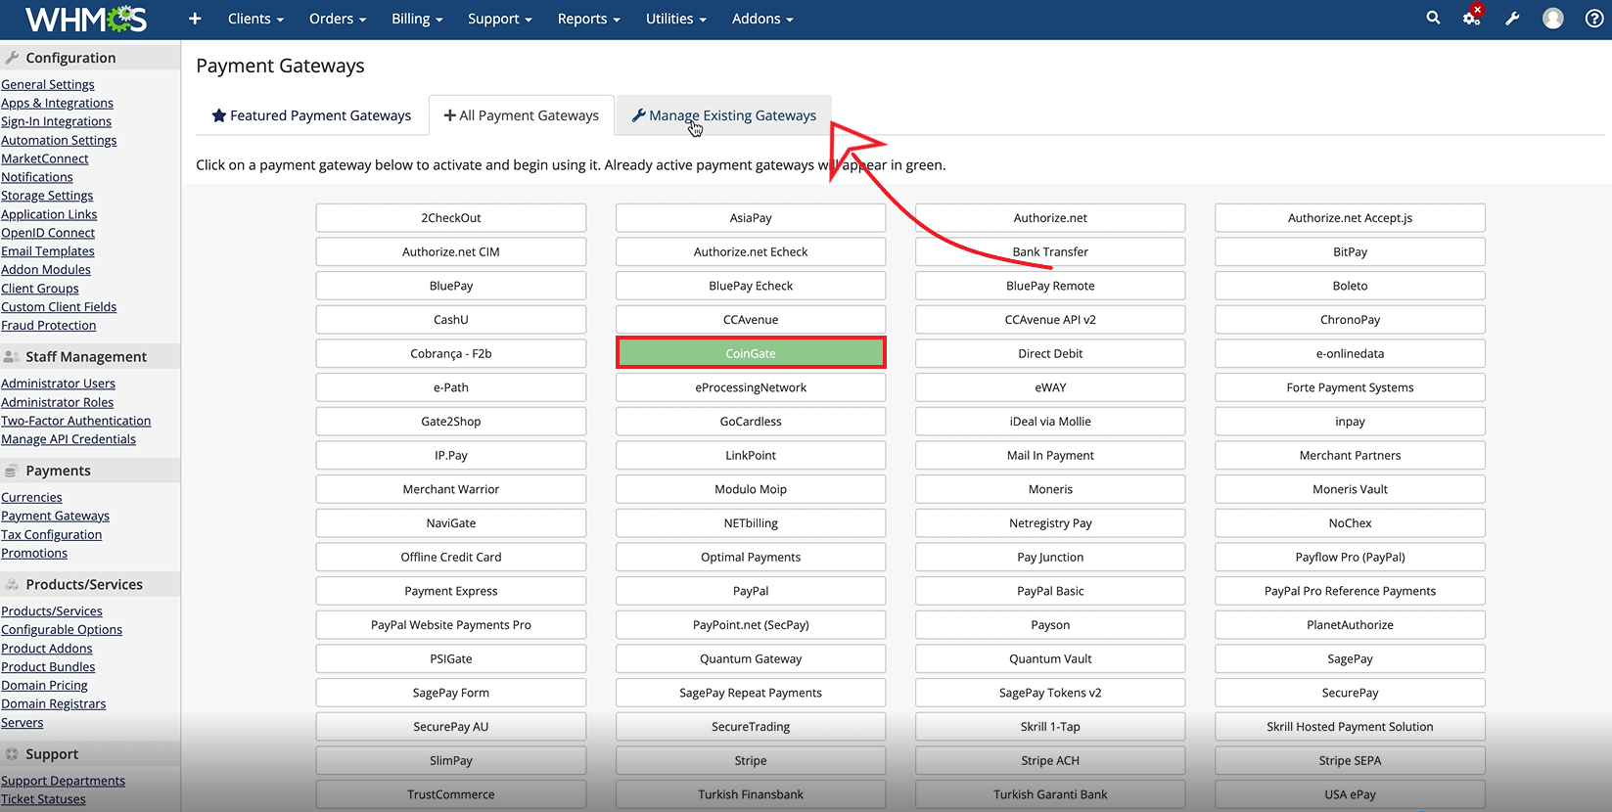The width and height of the screenshot is (1612, 812).
Task: Activate Authorize.net Accept.js gateway
Action: click(x=1350, y=217)
